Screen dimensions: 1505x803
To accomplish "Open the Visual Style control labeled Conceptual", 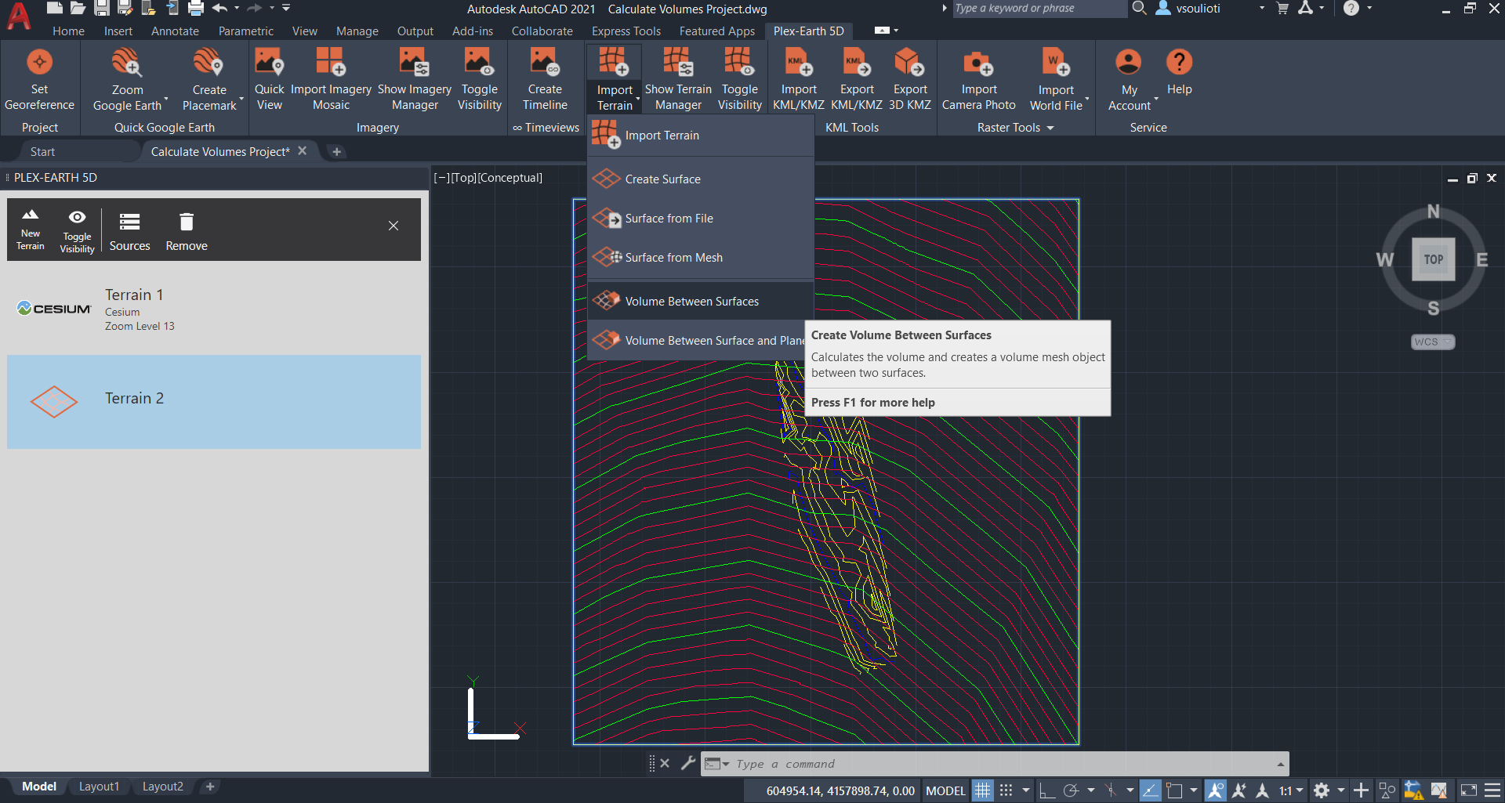I will 510,178.
